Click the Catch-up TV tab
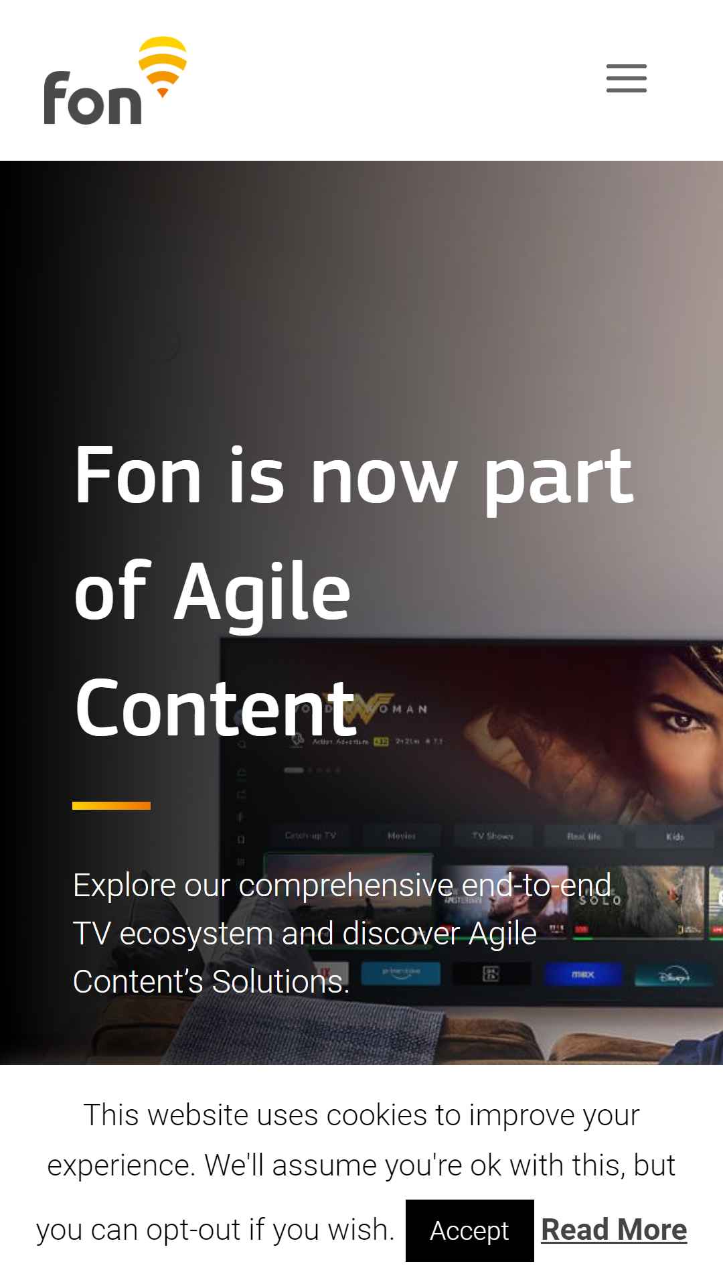 (x=311, y=836)
